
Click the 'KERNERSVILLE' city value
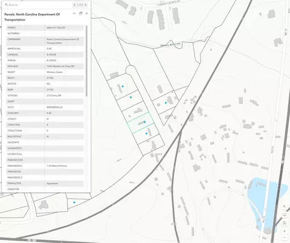pos(54,107)
